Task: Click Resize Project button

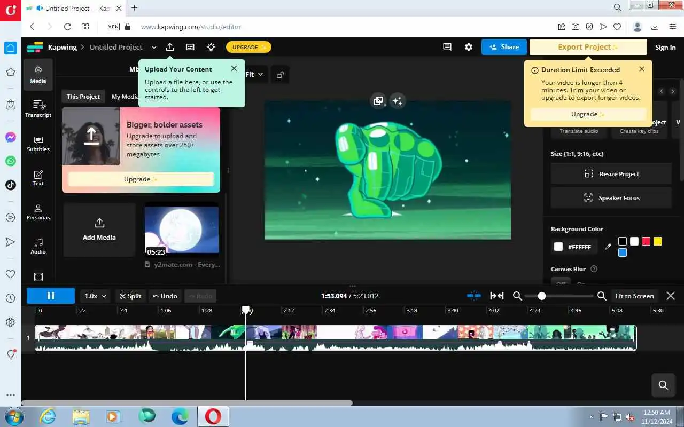Action: (611, 174)
